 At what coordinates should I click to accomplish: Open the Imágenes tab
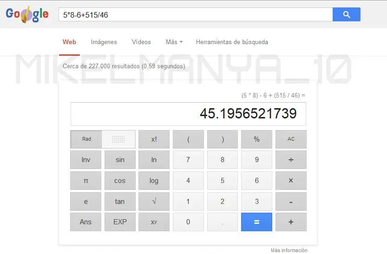(x=104, y=42)
